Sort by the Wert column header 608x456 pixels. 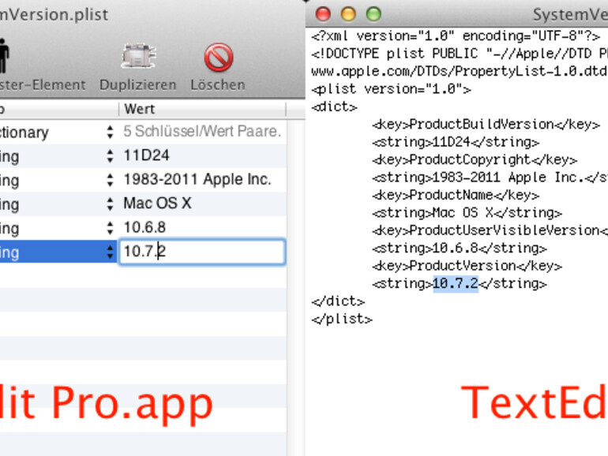coord(202,109)
